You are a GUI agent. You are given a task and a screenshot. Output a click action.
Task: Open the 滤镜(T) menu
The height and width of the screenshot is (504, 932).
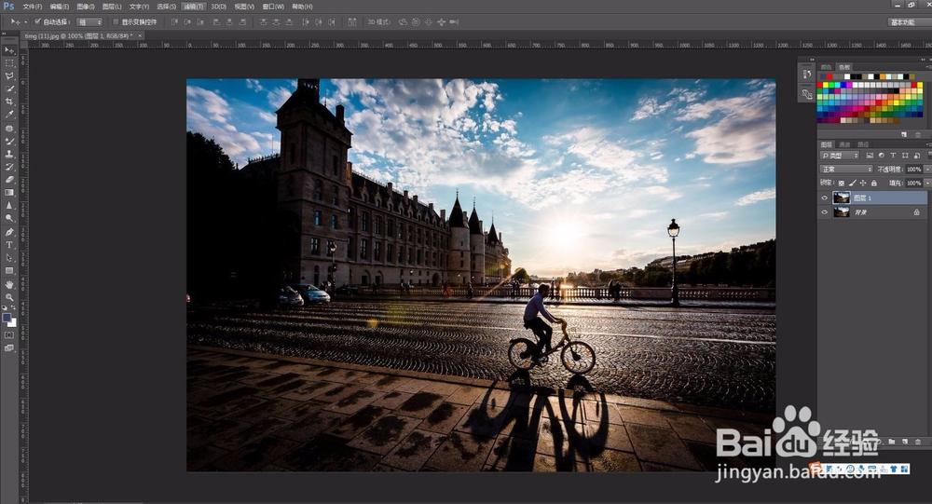click(x=193, y=7)
